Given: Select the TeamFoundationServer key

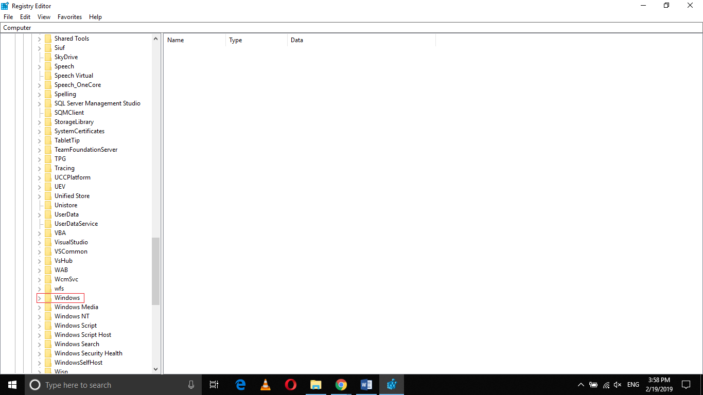Looking at the screenshot, I should [x=86, y=150].
